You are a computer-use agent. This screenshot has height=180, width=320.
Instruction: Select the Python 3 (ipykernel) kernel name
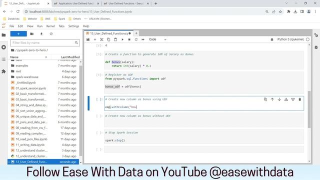click(290, 39)
